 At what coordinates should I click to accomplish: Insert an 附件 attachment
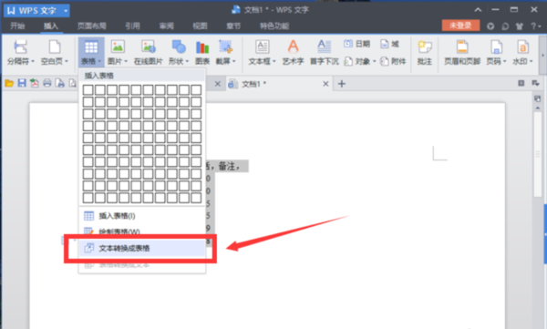click(x=393, y=61)
